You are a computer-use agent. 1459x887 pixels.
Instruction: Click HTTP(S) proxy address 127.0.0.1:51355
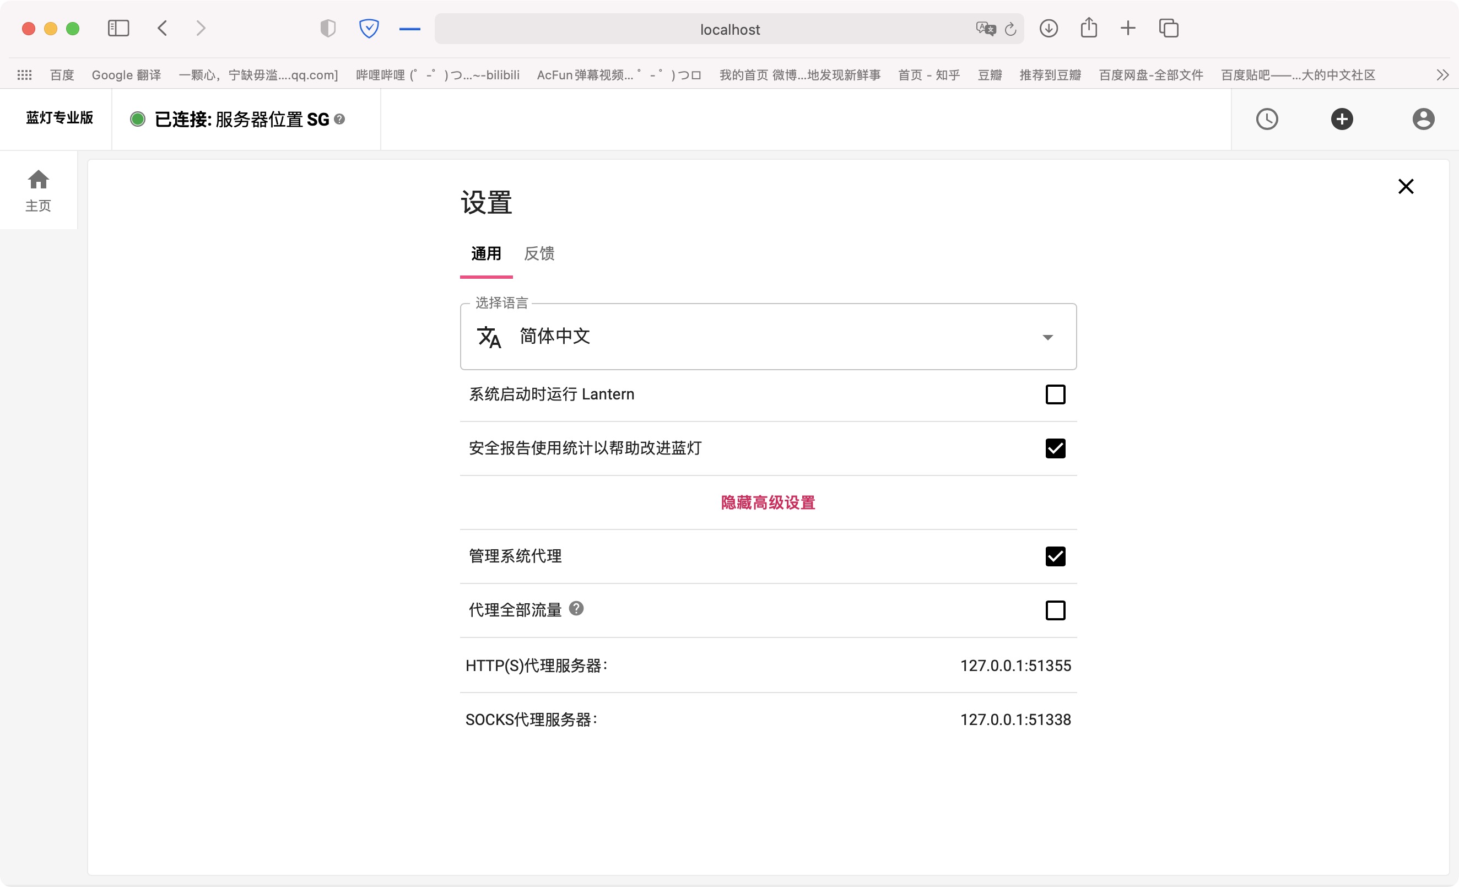[x=1015, y=666]
